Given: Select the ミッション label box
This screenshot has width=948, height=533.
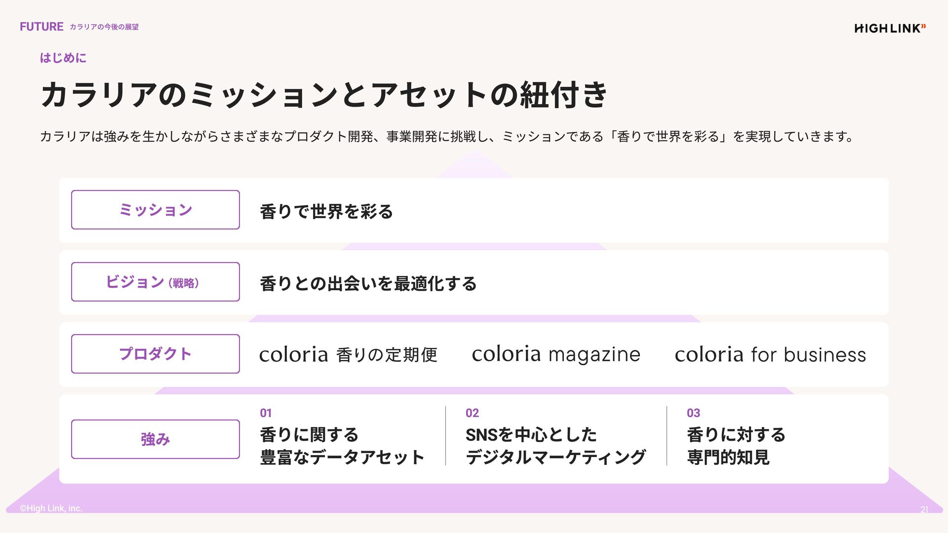Looking at the screenshot, I should click(x=155, y=210).
